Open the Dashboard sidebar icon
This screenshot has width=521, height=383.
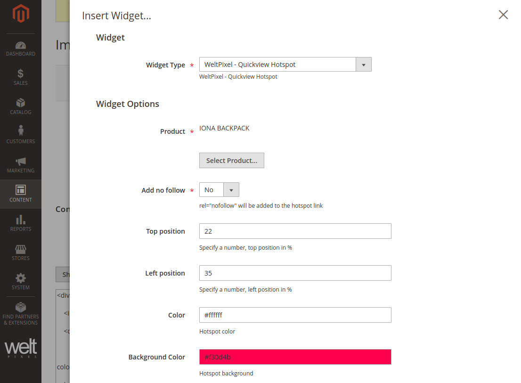point(20,46)
